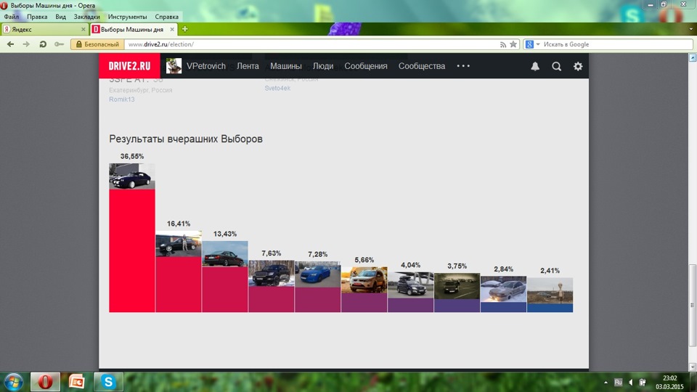Go back with the browser back arrow
This screenshot has width=697, height=392.
[x=11, y=44]
